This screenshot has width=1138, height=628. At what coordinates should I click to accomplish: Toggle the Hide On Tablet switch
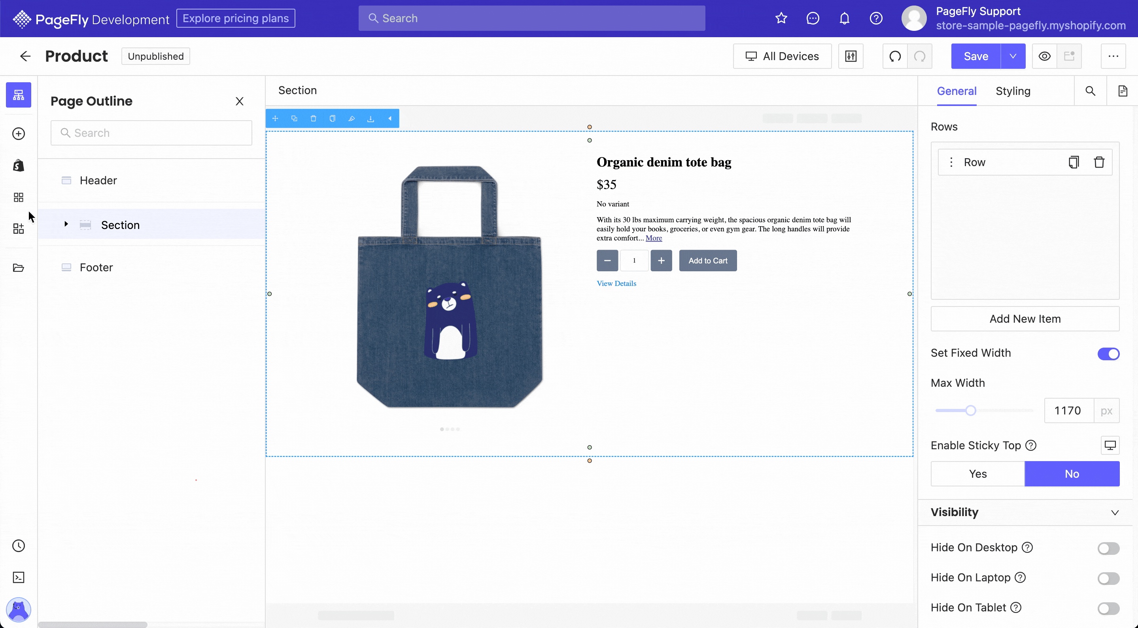tap(1108, 608)
